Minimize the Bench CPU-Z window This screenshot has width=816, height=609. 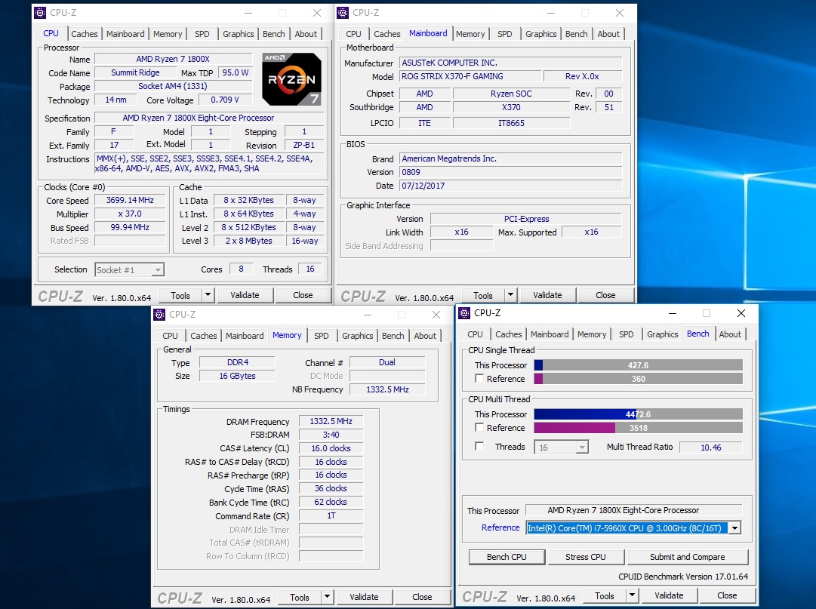click(673, 313)
